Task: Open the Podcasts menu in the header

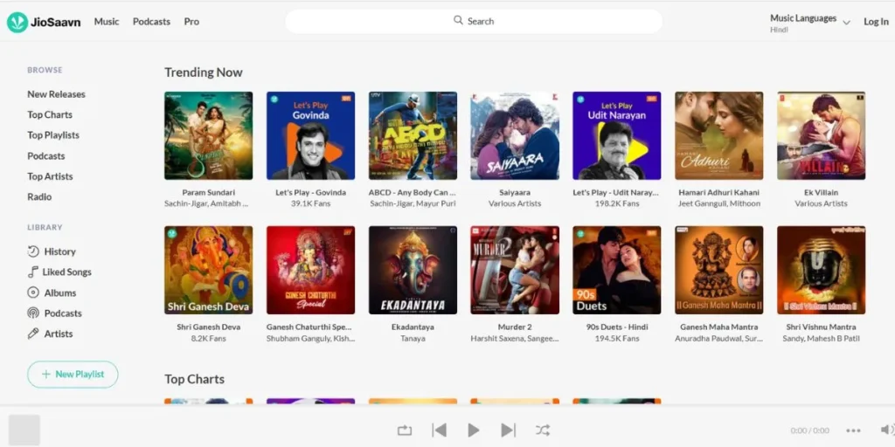Action: [151, 22]
